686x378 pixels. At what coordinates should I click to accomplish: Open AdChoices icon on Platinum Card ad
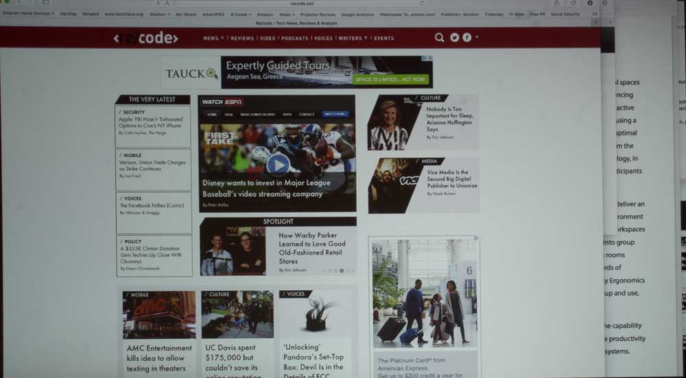[477, 239]
